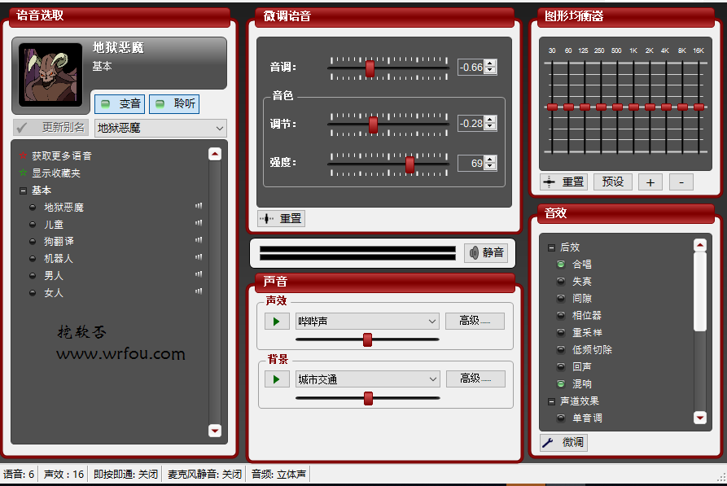Viewport: 727px width, 486px height.
Task: Click 高级 button for 声效
Action: [x=475, y=321]
